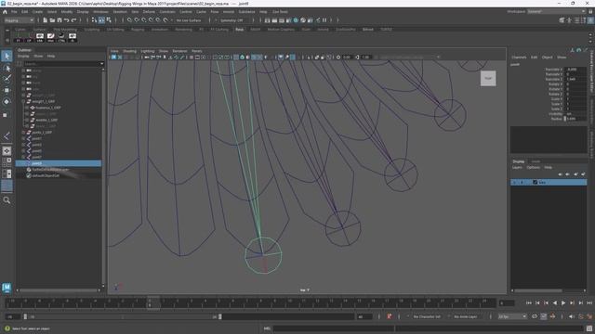595x334 pixels.
Task: Select by hierarchy mode icon
Action: click(x=94, y=20)
